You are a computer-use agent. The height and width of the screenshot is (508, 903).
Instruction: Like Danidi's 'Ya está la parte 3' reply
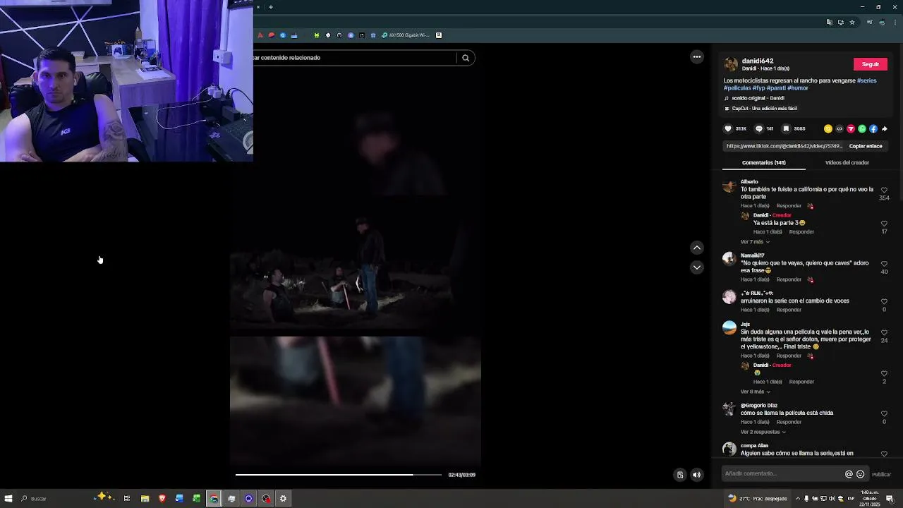click(x=884, y=224)
